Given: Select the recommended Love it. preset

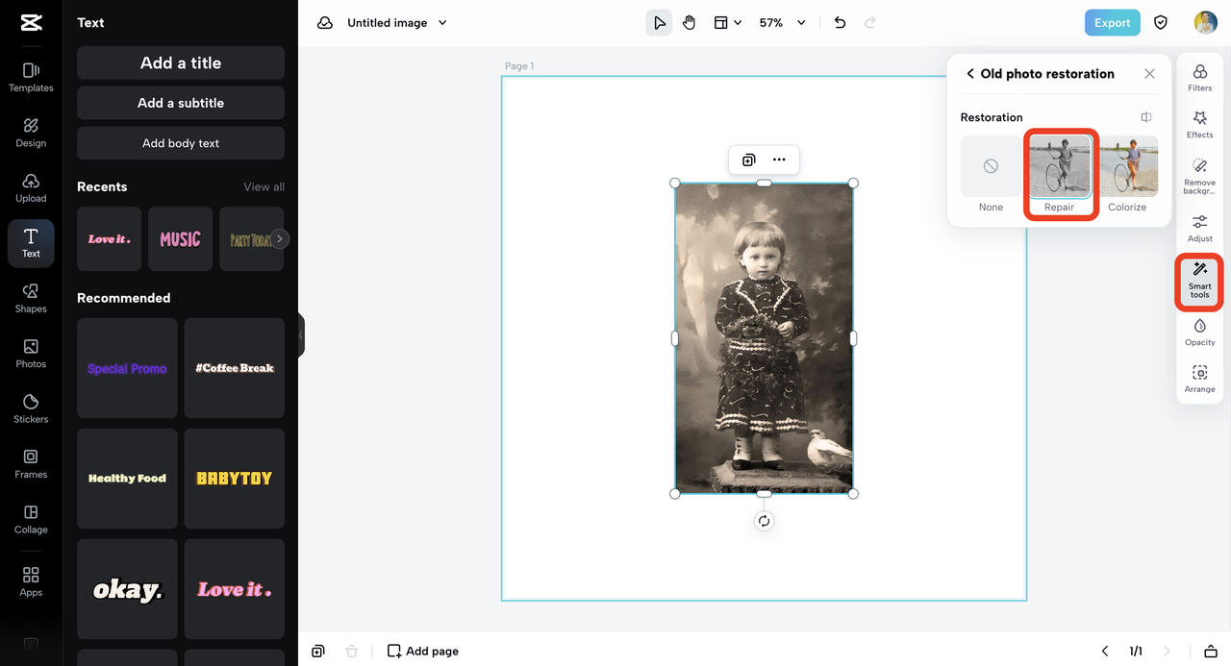Looking at the screenshot, I should (x=235, y=589).
